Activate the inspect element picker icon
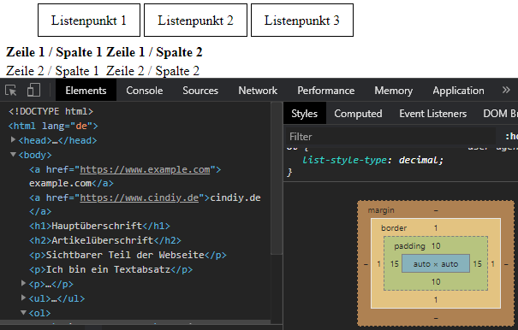 [x=11, y=90]
